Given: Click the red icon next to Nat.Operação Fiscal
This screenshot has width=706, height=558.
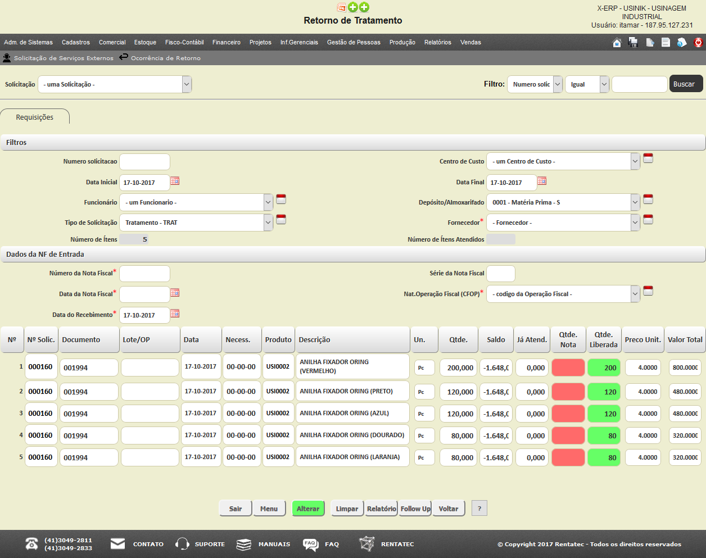Looking at the screenshot, I should 648,291.
